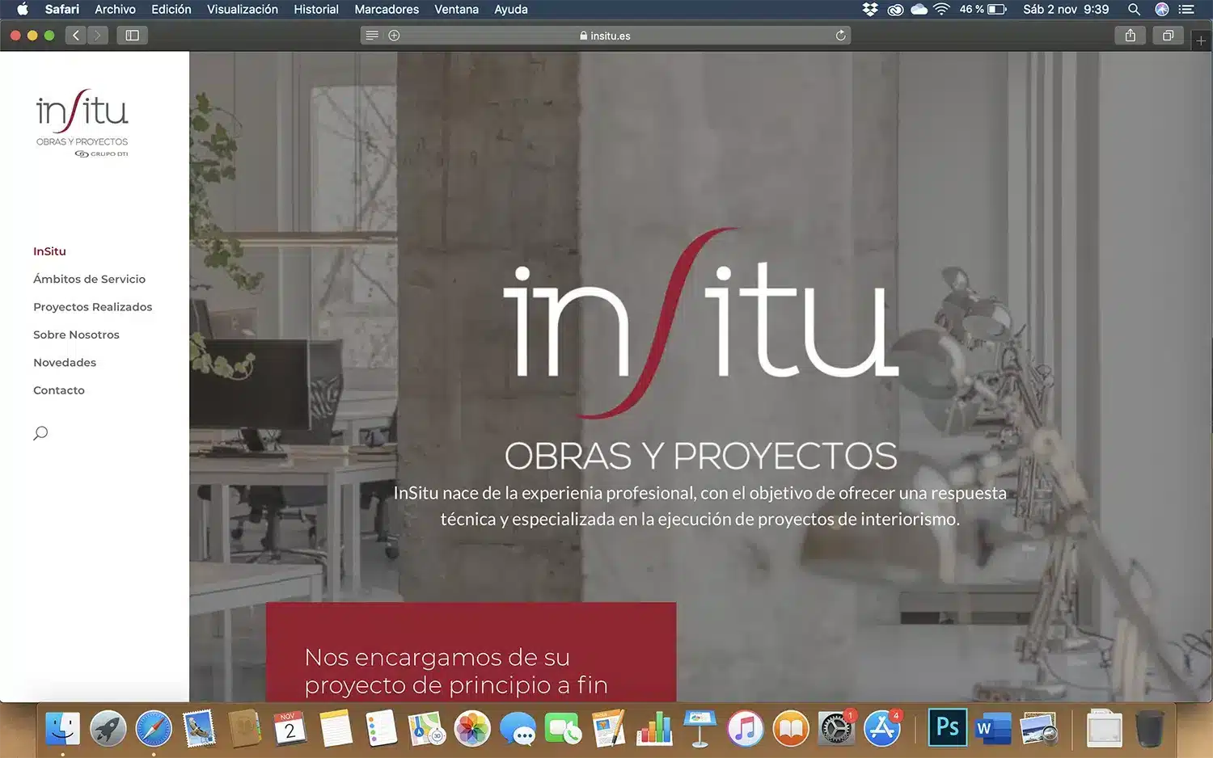The image size is (1213, 758).
Task: Toggle Reader view icon in address bar
Action: pyautogui.click(x=372, y=36)
